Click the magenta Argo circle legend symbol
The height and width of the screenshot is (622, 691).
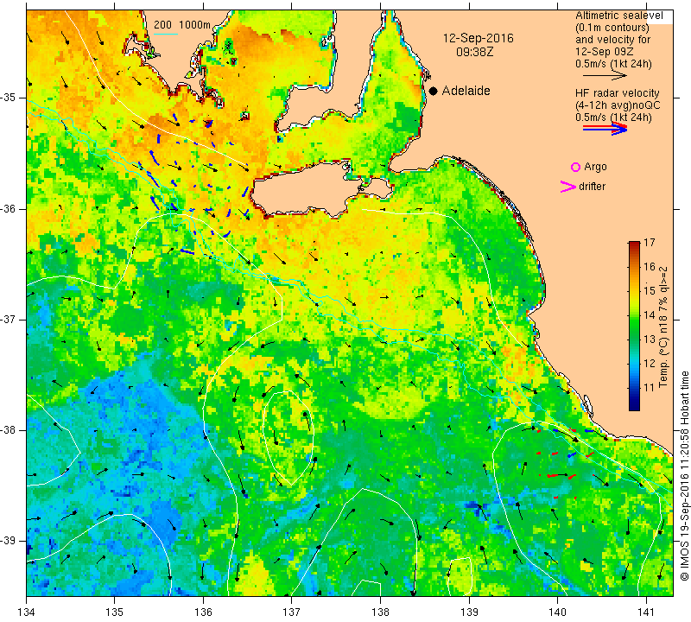pos(575,167)
